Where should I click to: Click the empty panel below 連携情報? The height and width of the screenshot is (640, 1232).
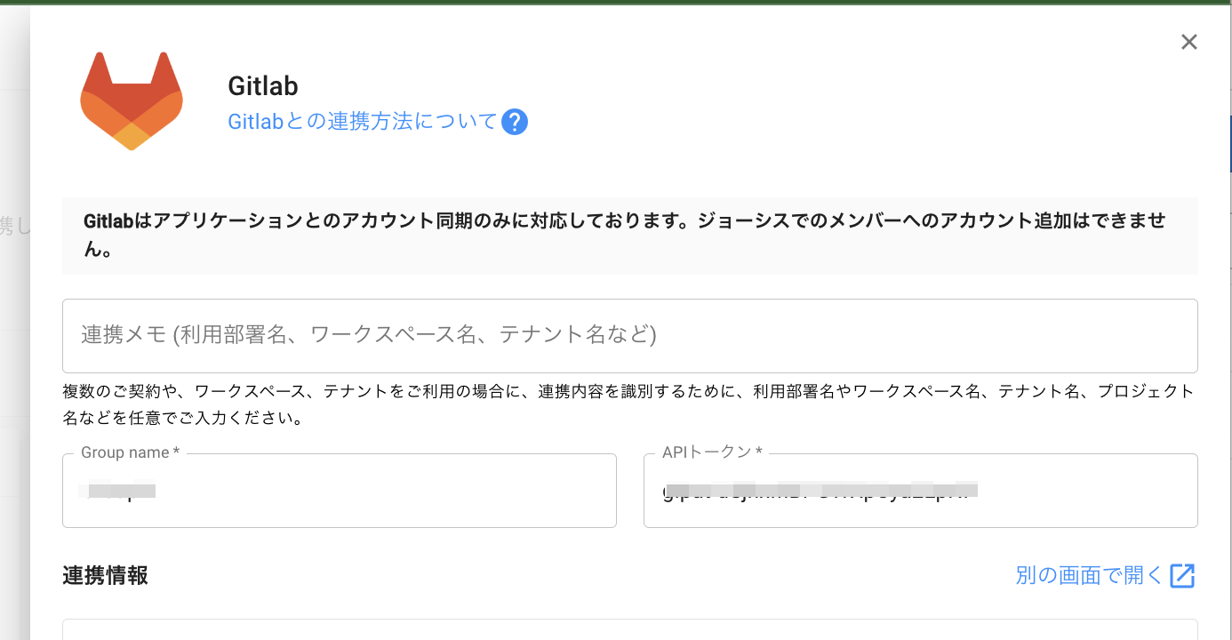629,629
